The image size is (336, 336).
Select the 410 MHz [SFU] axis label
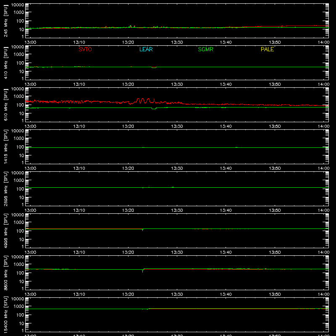pyautogui.click(x=5, y=63)
